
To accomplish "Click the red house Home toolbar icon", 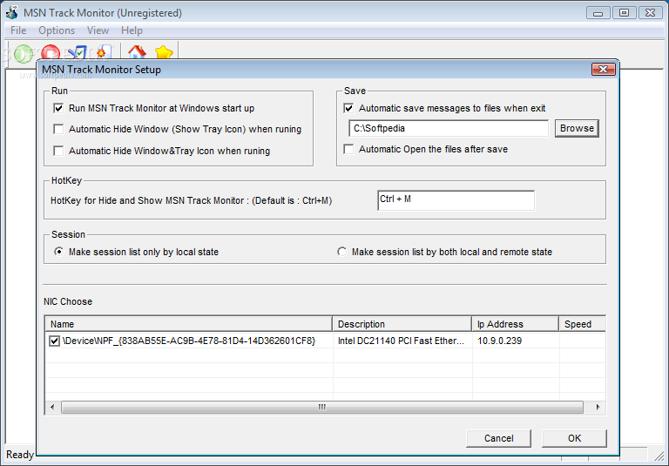I will pyautogui.click(x=137, y=52).
